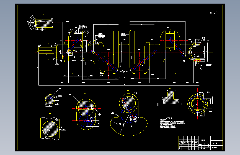This screenshot has width=240, height=155.
Task: Click the title block table on the drawing
Action: click(x=201, y=143)
